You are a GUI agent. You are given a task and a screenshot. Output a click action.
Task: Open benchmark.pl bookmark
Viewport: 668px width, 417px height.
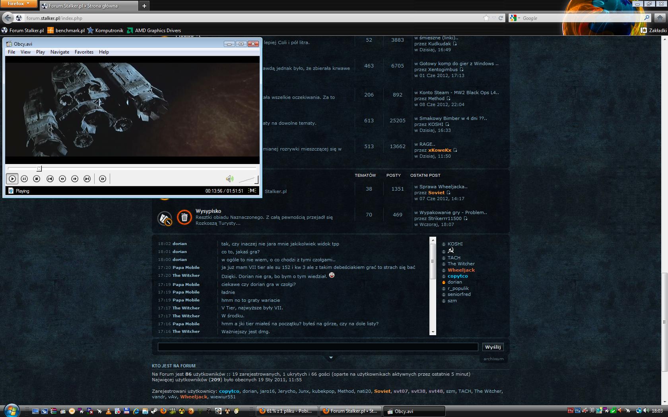(x=66, y=30)
